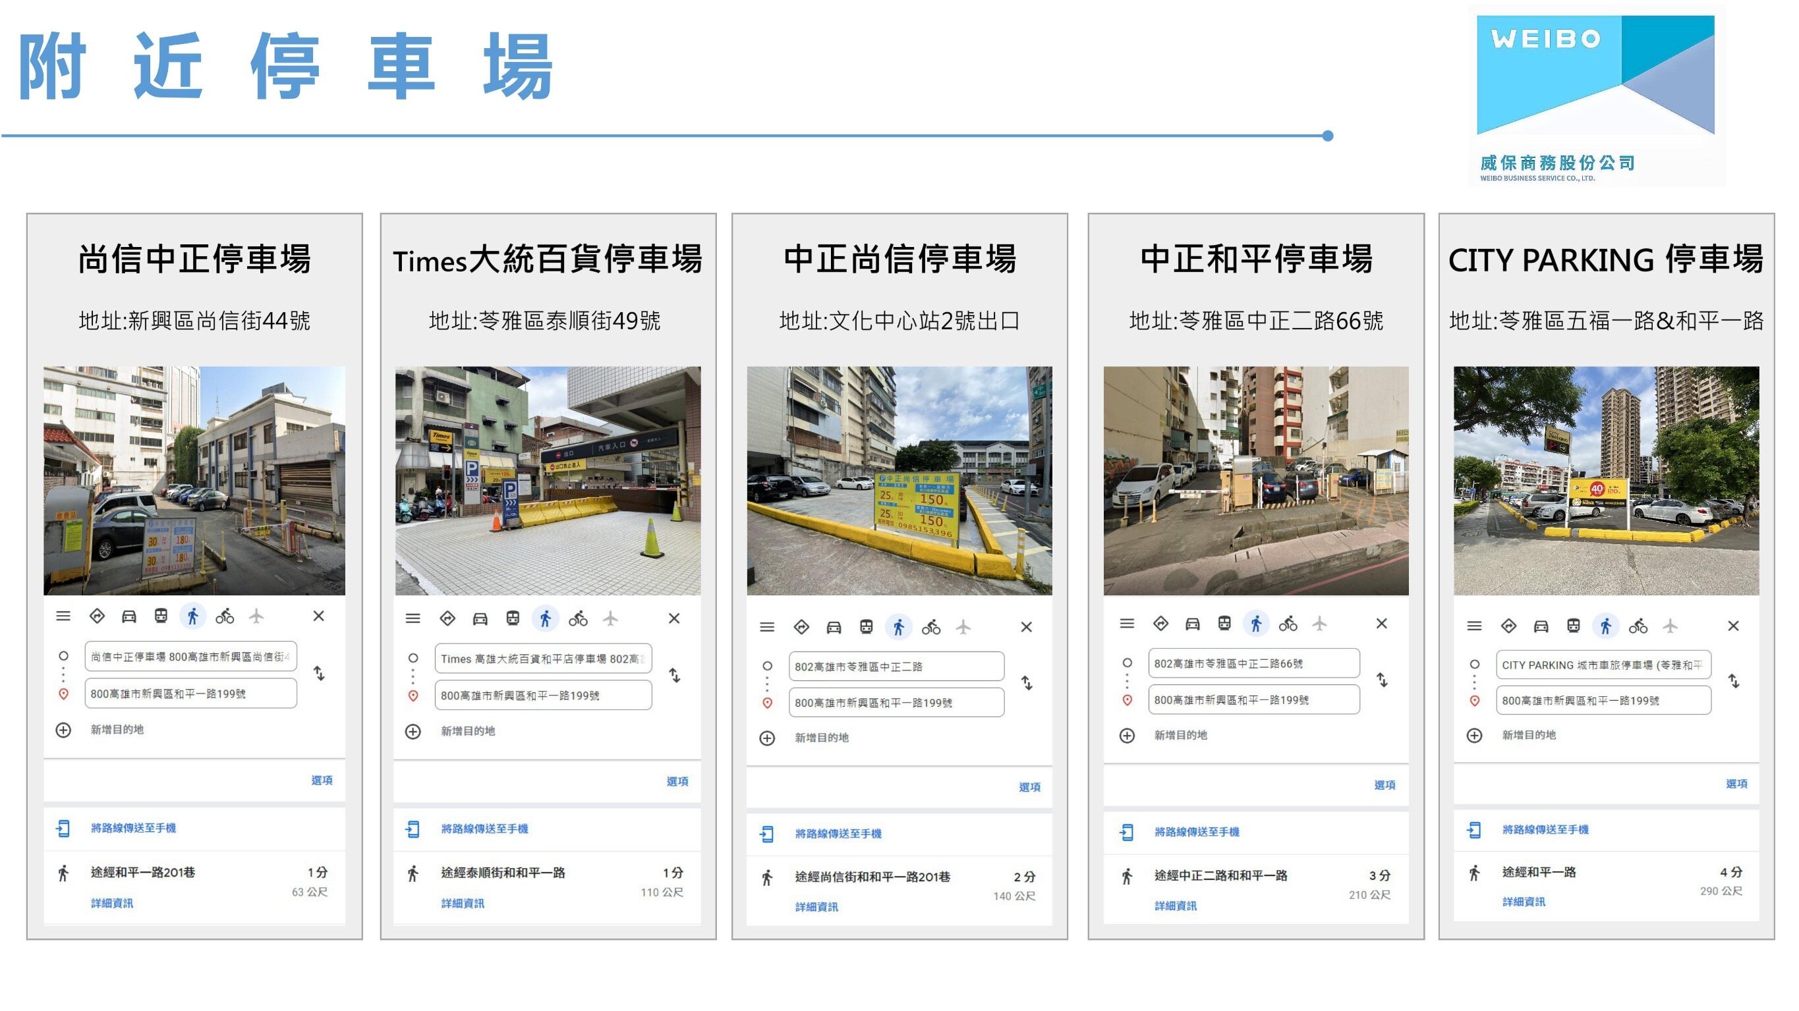
Task: Open hamburger menu in 尚信中正停車場 panel
Action: [x=63, y=616]
